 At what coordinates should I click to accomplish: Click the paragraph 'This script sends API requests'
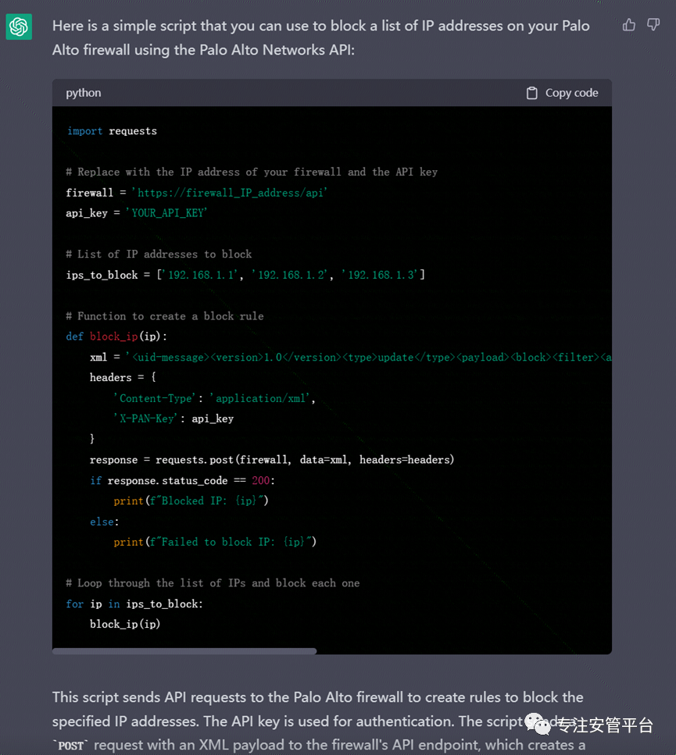click(x=319, y=721)
